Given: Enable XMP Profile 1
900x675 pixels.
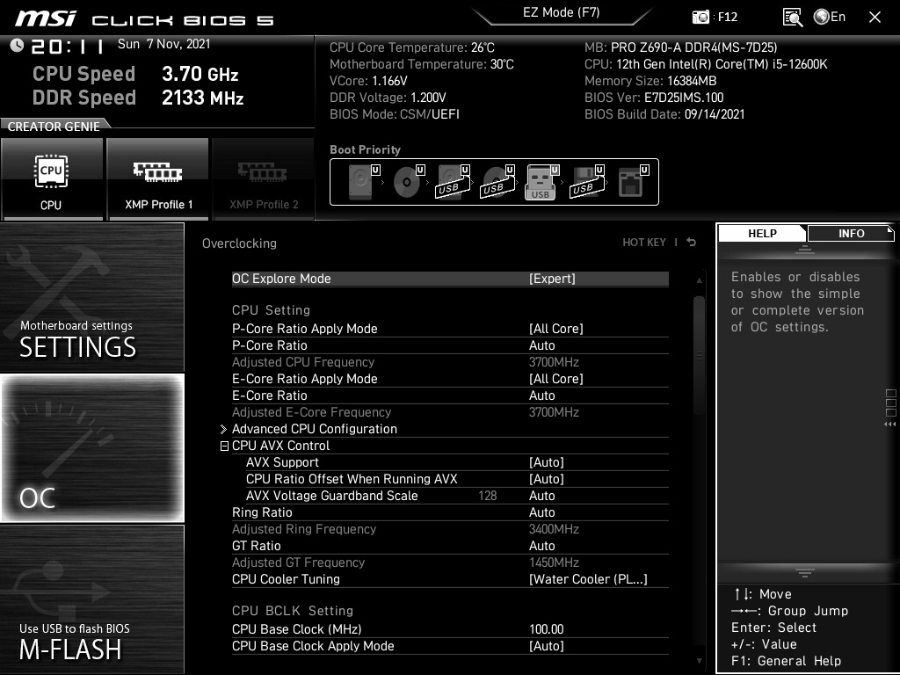Looking at the screenshot, I should pos(158,178).
